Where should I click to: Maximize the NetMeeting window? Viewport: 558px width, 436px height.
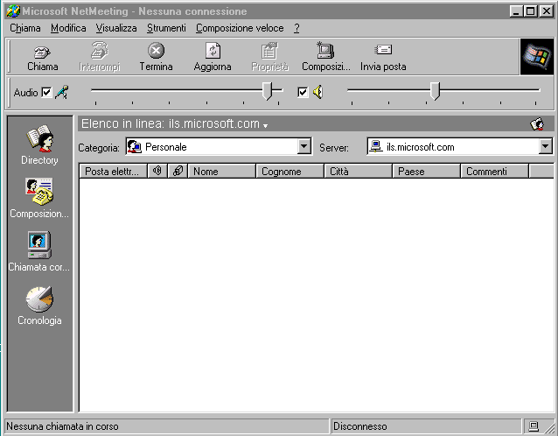tap(530, 11)
